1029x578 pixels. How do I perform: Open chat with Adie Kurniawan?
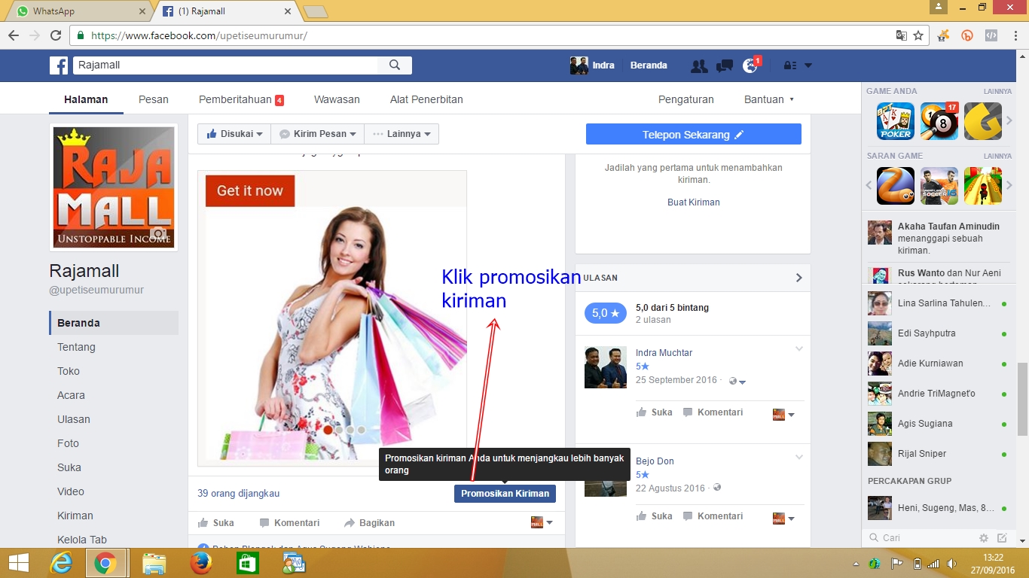[x=937, y=364]
